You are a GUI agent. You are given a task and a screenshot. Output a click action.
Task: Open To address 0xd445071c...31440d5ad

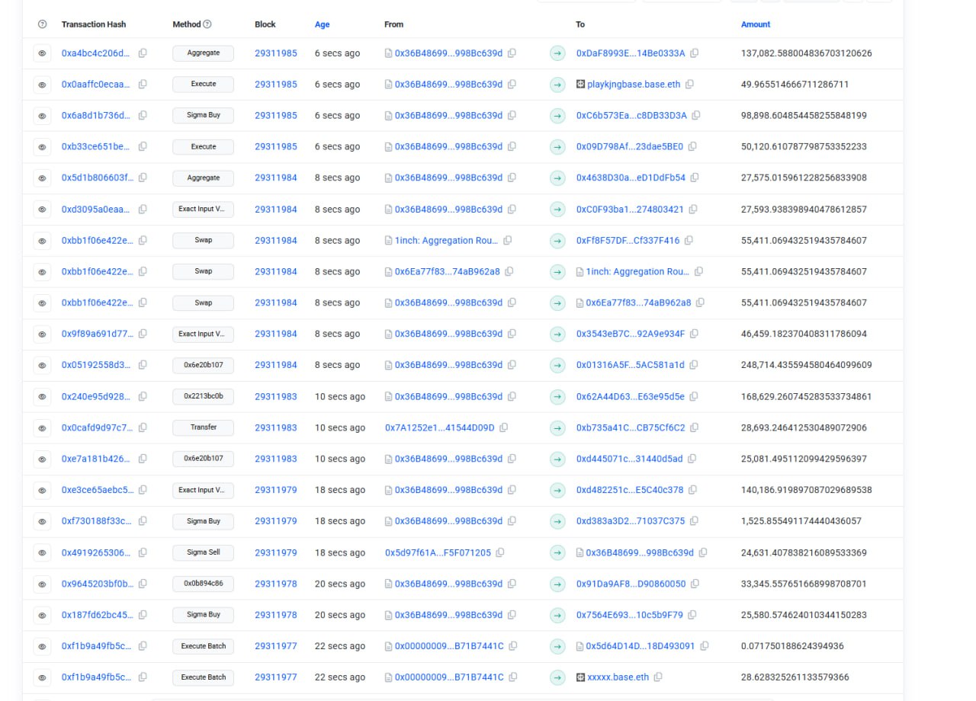[629, 459]
